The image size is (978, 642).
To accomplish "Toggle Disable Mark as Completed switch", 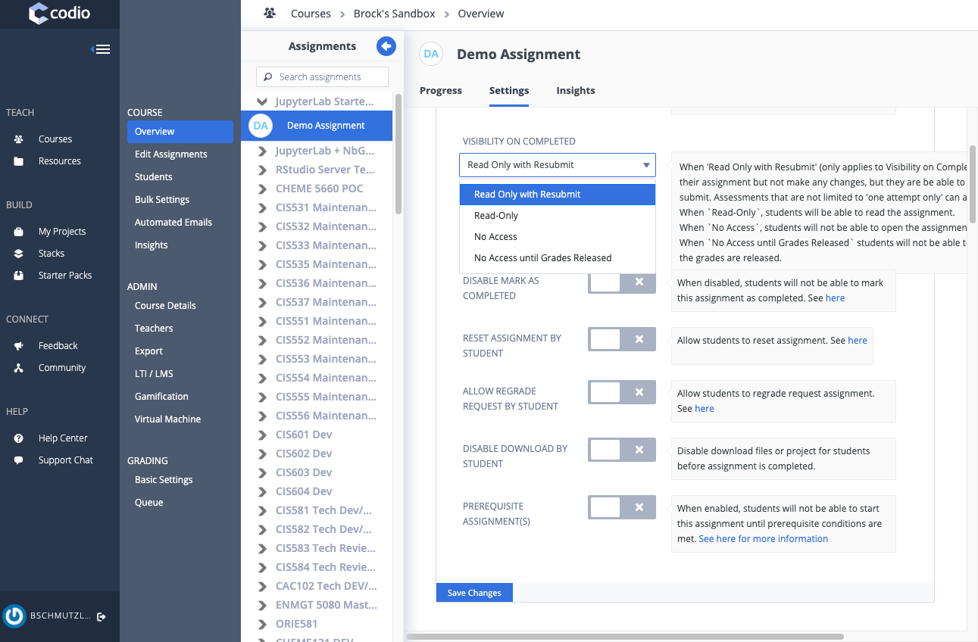I will coord(622,282).
